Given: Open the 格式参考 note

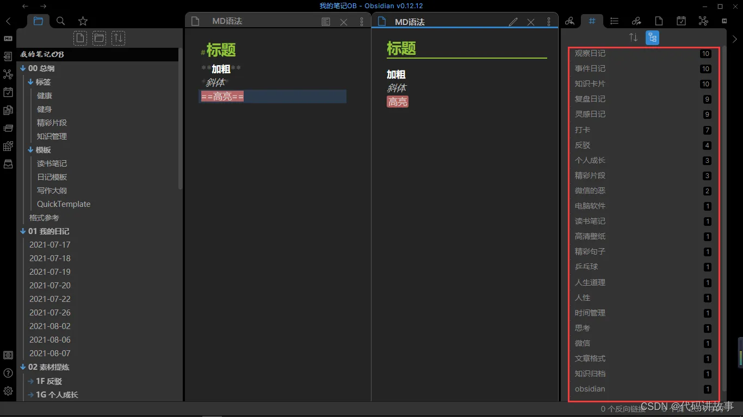Looking at the screenshot, I should [44, 218].
